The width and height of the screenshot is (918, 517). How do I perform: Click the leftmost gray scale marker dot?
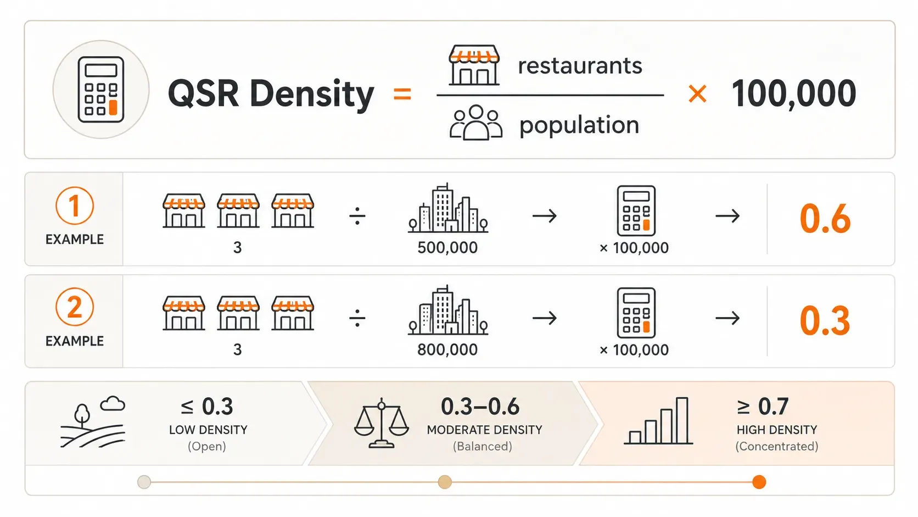(144, 482)
